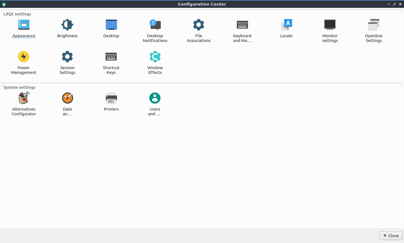
Task: Open Desktop Notifications settings
Action: pos(155,25)
